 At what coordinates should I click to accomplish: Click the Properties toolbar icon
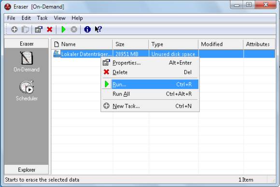click(39, 29)
